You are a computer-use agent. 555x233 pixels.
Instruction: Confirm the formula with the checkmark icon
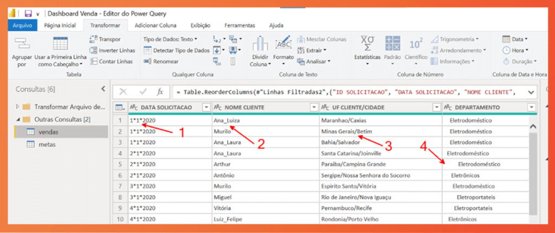click(x=143, y=92)
